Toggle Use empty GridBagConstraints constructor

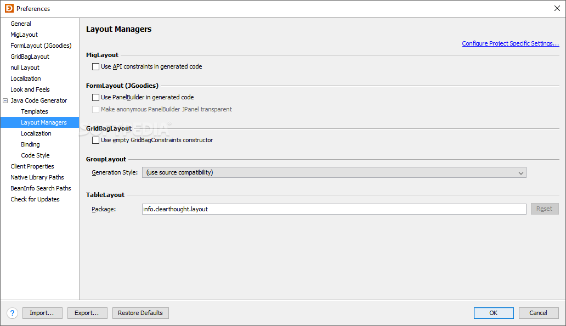coord(96,140)
